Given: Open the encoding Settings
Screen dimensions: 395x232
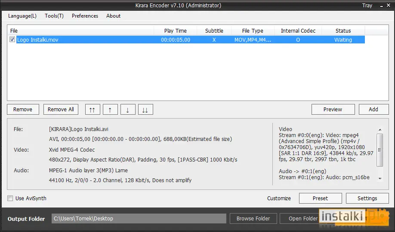Looking at the screenshot, I should click(367, 198).
